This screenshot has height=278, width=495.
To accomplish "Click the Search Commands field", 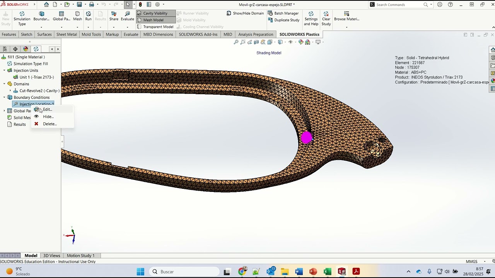I will (x=400, y=5).
